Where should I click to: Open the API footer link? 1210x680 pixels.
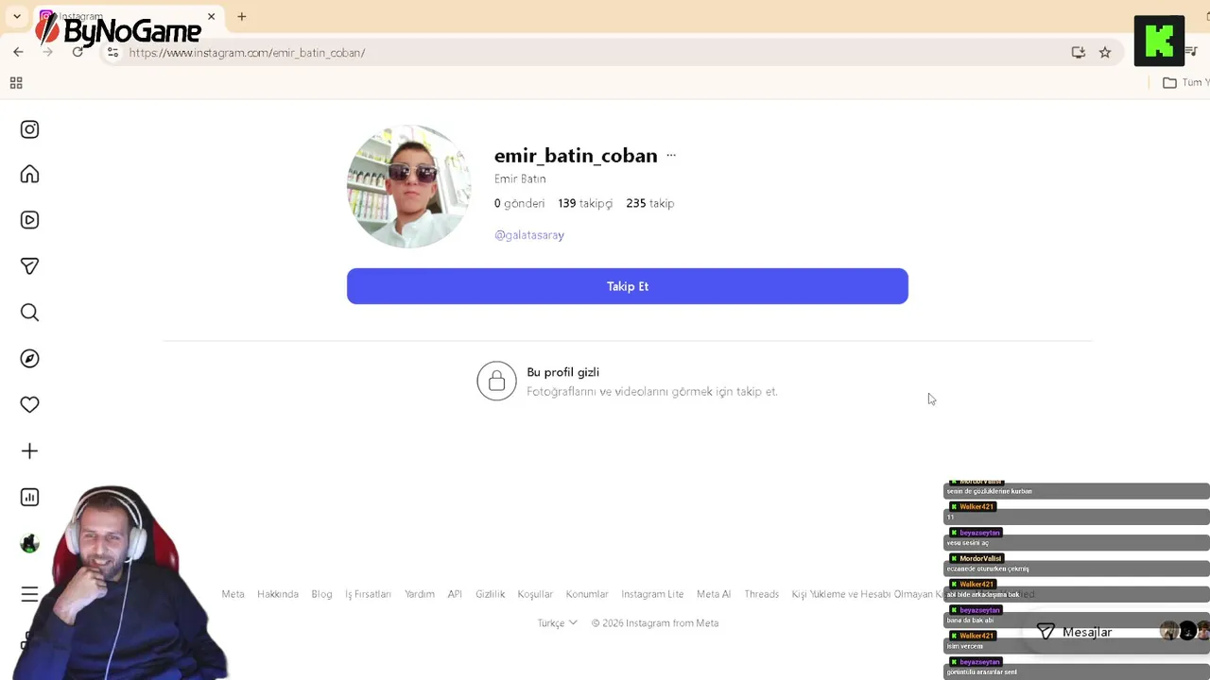tap(455, 594)
